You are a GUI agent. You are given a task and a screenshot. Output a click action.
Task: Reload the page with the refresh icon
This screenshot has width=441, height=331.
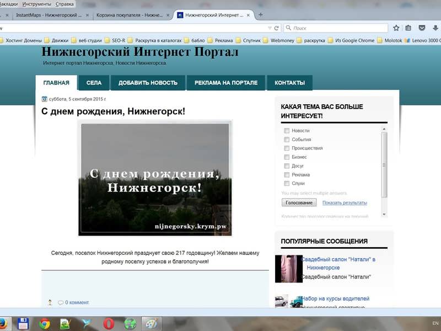click(277, 28)
